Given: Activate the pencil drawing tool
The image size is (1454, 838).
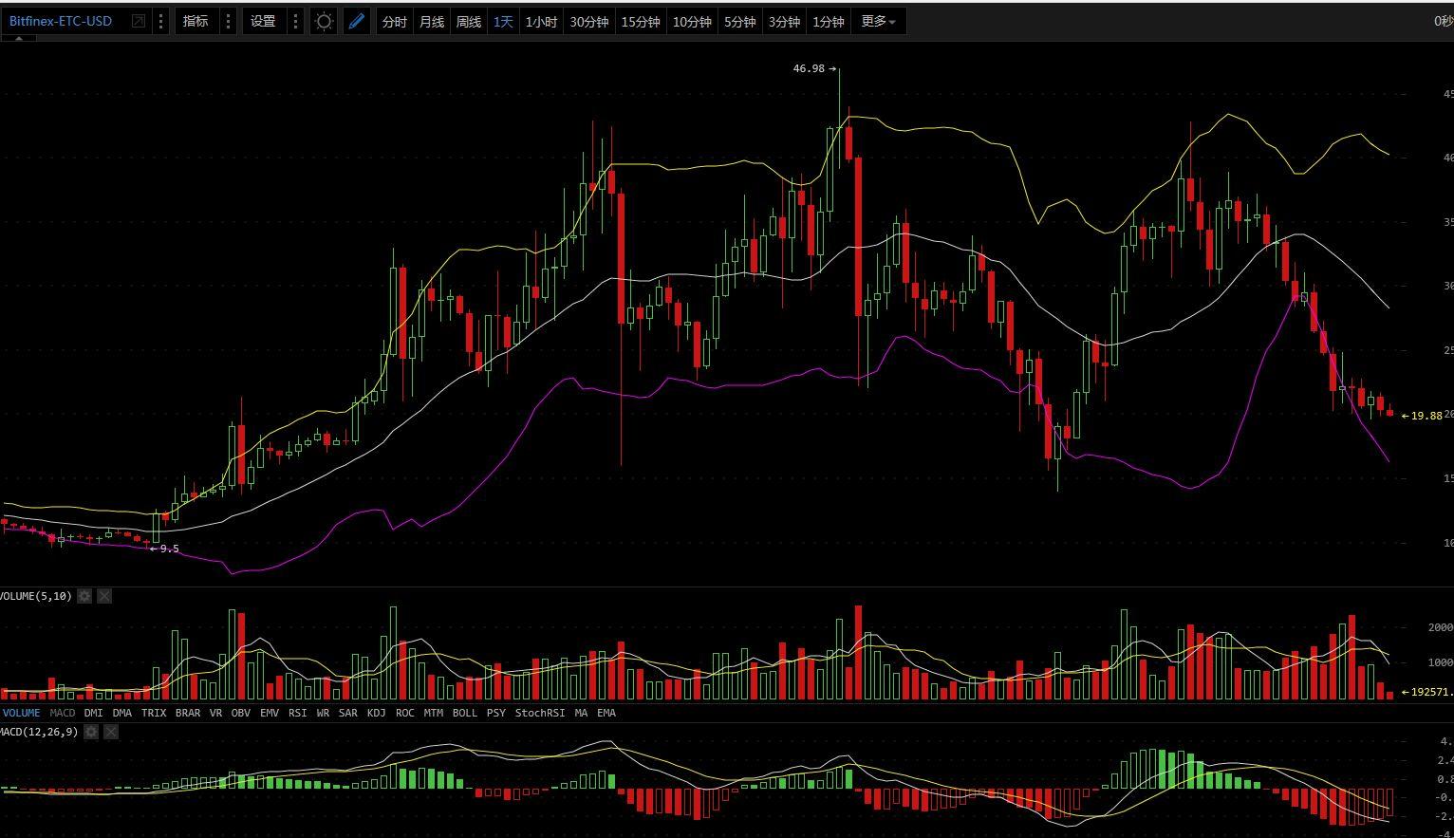Looking at the screenshot, I should coord(357,21).
